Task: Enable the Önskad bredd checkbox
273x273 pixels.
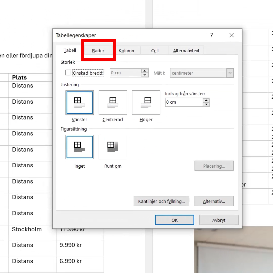Action: [68, 73]
